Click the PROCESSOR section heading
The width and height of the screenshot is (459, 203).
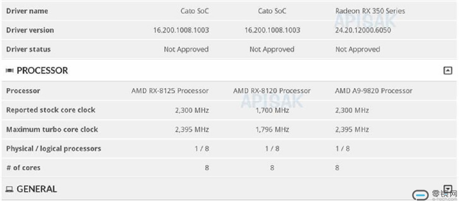(42, 71)
